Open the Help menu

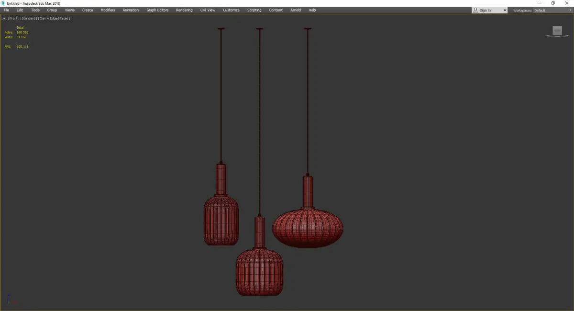(312, 10)
